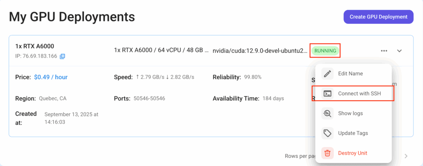This screenshot has height=166, width=423.
Task: Select Destroy Unit from menu
Action: click(352, 153)
